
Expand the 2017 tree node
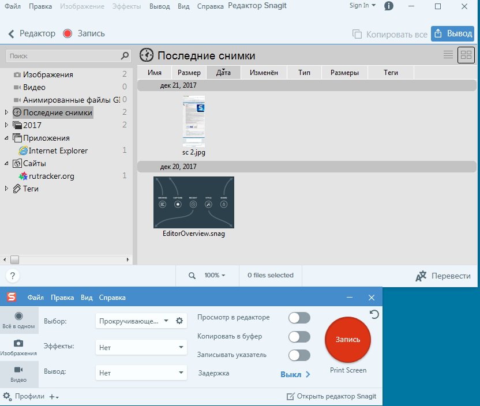(7, 125)
